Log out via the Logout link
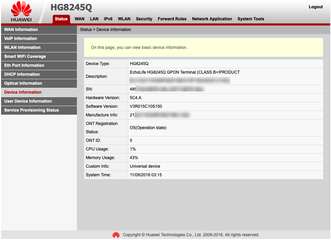The height and width of the screenshot is (240, 331). pyautogui.click(x=315, y=7)
